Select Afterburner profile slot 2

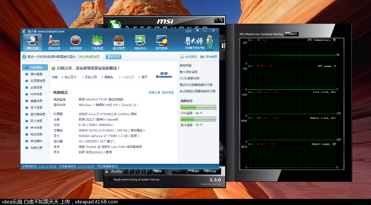coord(132,172)
